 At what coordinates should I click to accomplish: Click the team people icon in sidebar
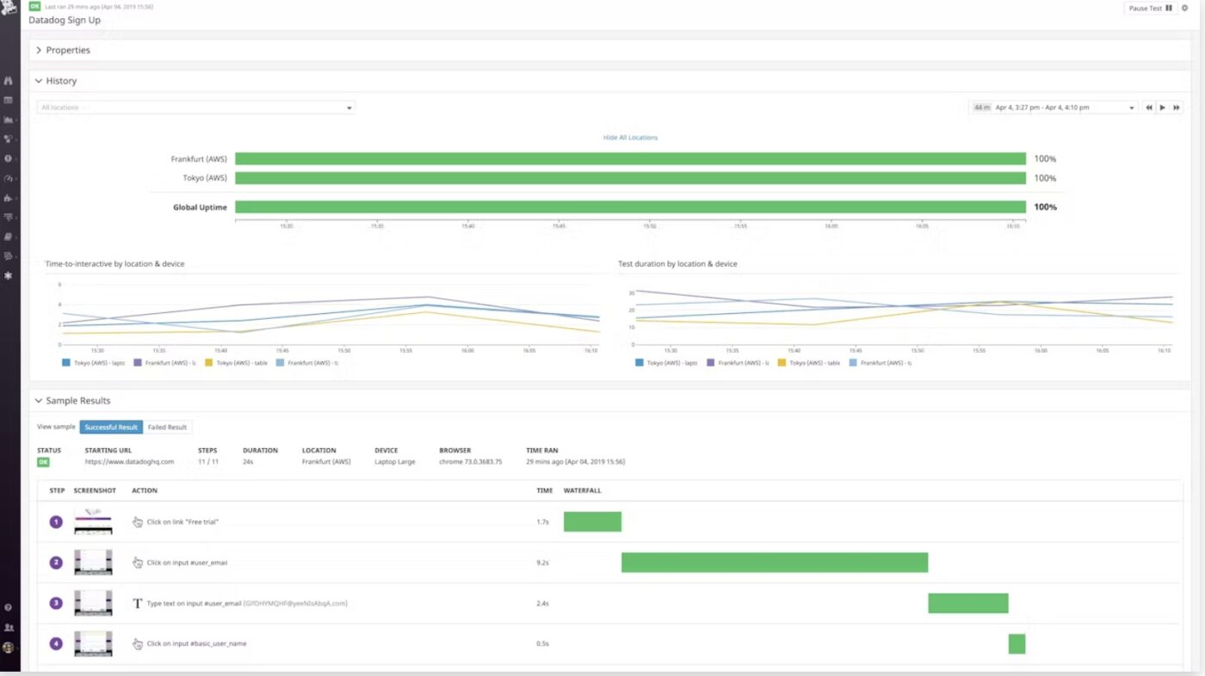click(x=9, y=628)
